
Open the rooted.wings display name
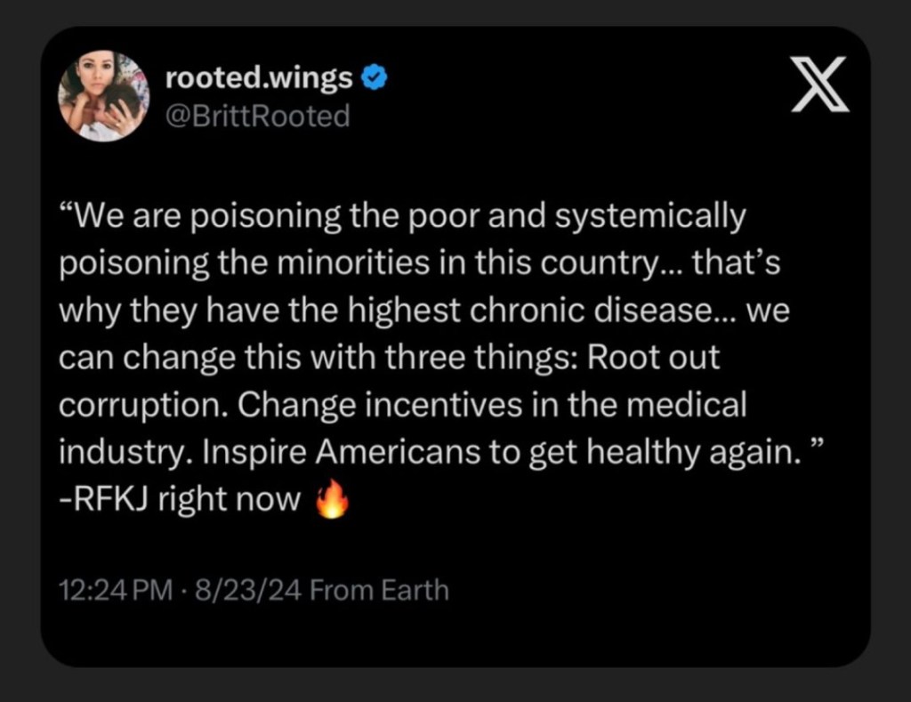(x=259, y=79)
